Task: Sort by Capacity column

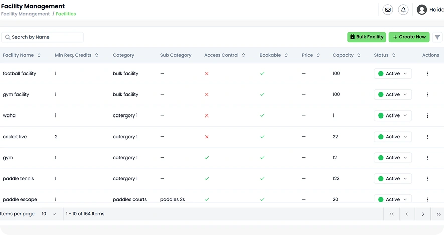Action: tap(359, 55)
